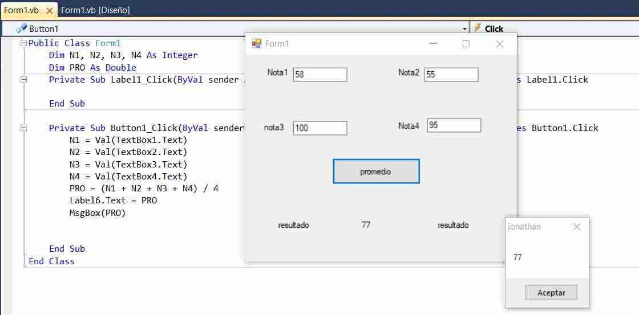Viewport: 639px width, 315px height.
Task: Click the MsgBox(PRO) code line
Action: coord(98,213)
